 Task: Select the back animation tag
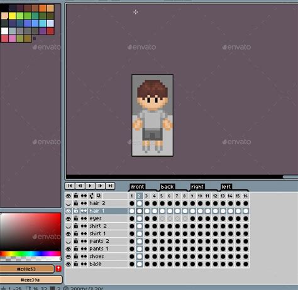coord(167,187)
